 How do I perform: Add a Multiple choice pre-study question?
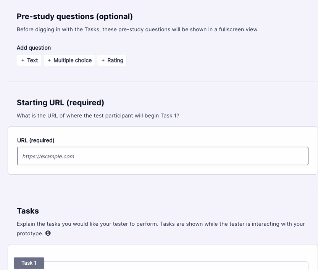(x=69, y=60)
